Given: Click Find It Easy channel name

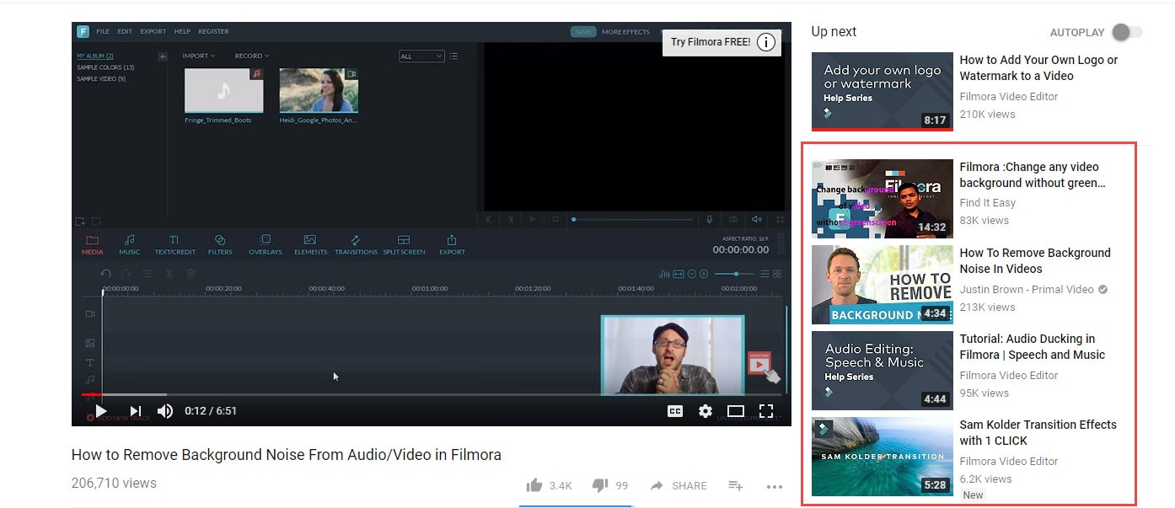Looking at the screenshot, I should (987, 202).
